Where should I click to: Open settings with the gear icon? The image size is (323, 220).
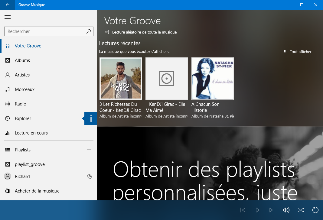90,176
